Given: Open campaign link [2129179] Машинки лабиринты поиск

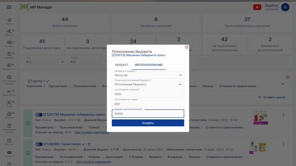Looking at the screenshot, I should 74,115.
